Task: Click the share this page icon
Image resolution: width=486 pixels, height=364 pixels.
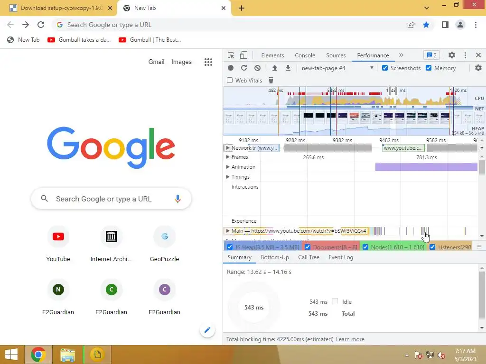Action: [x=411, y=25]
